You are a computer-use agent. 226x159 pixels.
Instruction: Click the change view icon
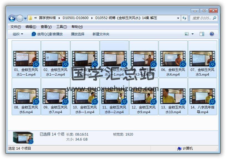187,34
